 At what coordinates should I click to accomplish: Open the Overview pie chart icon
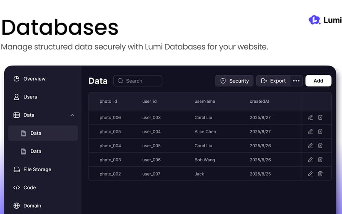[16, 79]
